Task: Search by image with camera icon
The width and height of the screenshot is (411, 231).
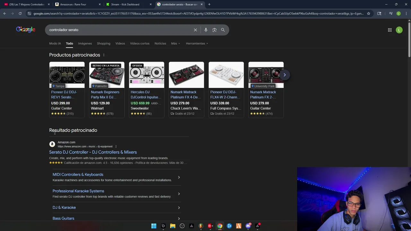Action: [214, 30]
